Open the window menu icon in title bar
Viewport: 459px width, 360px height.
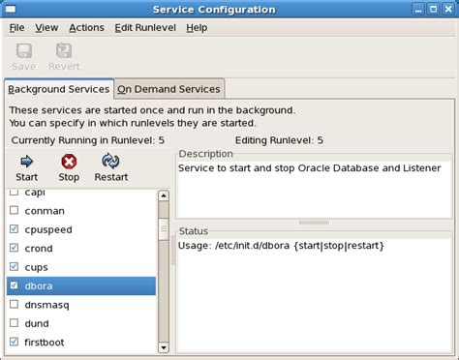coord(11,9)
